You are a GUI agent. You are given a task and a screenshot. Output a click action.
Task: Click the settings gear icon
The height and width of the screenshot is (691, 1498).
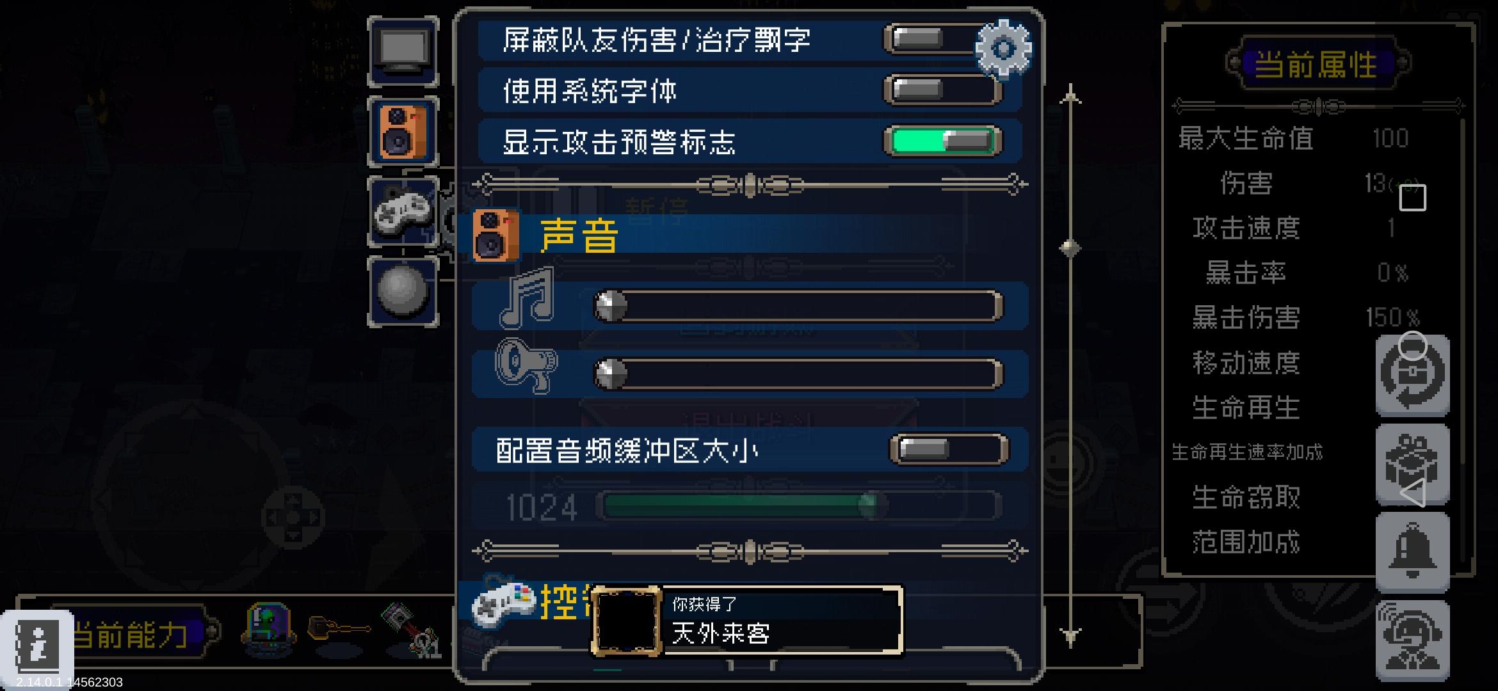(1003, 49)
